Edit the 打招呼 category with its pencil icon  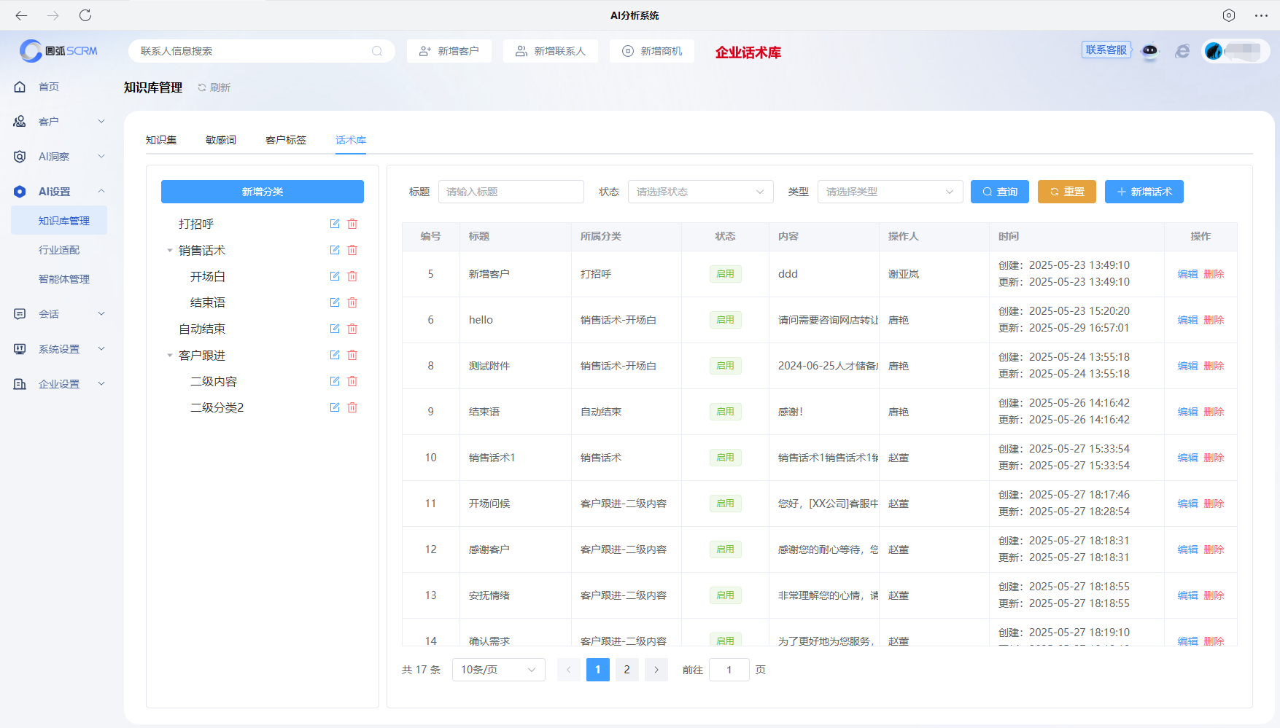[x=334, y=224]
